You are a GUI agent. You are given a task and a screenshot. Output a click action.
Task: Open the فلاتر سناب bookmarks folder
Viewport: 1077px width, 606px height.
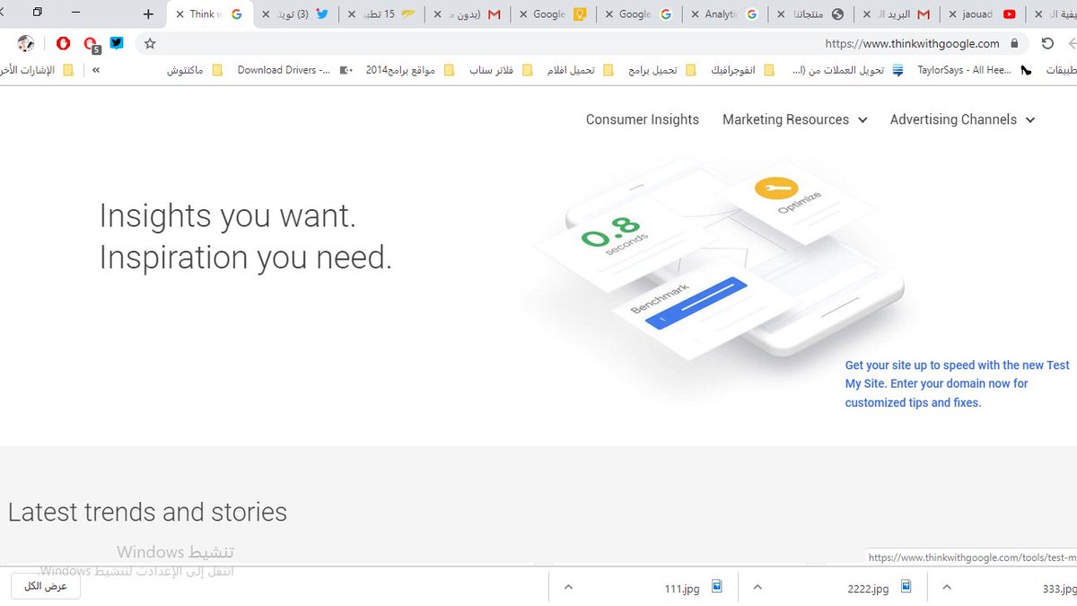coord(501,70)
